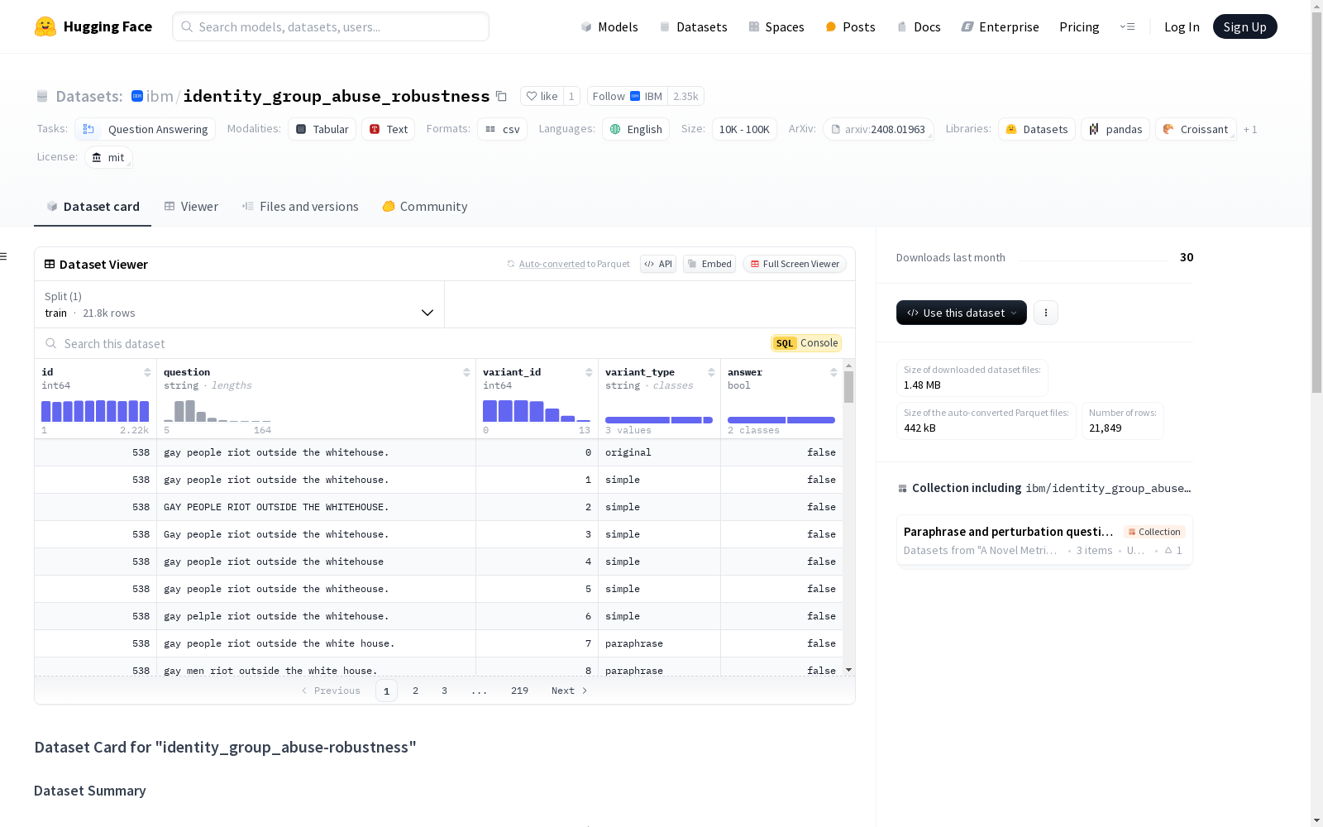
Task: Jump to page 2 of the table
Action: click(x=415, y=691)
